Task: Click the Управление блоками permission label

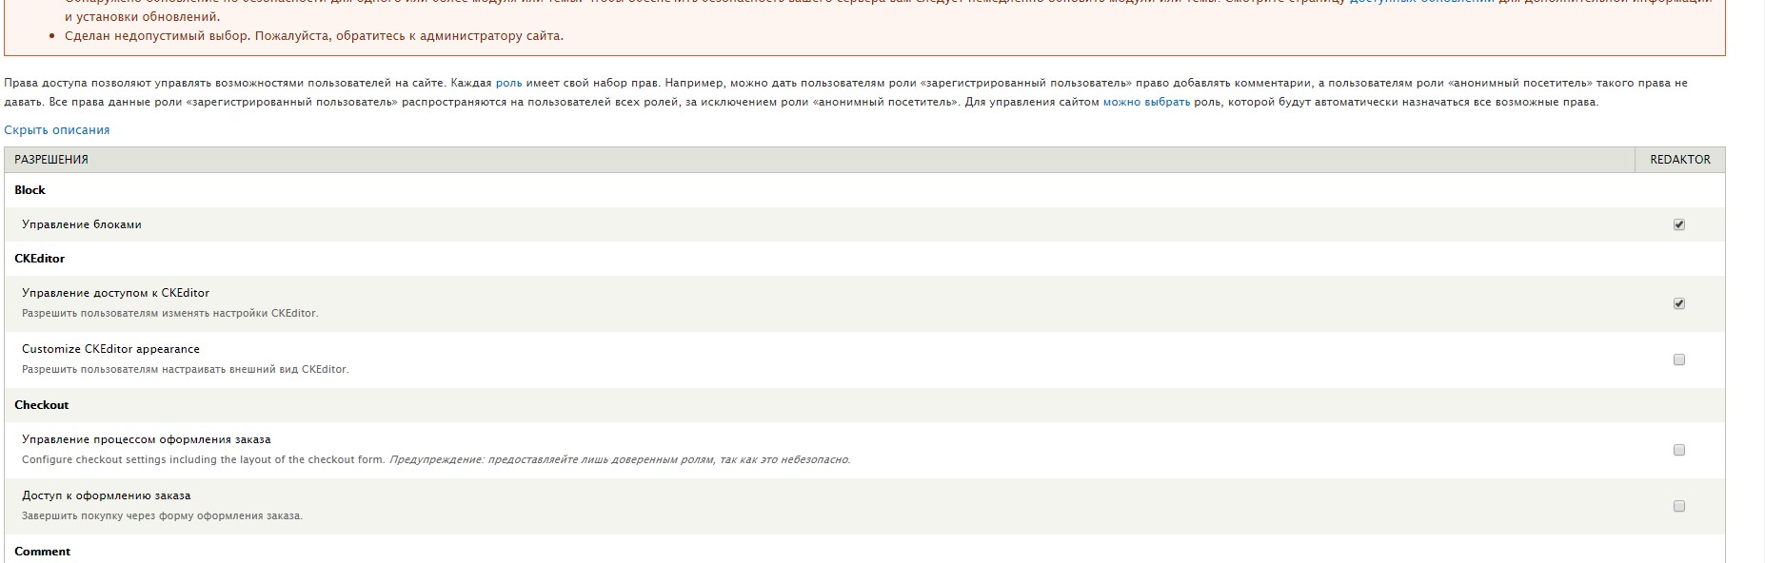Action: click(x=82, y=224)
